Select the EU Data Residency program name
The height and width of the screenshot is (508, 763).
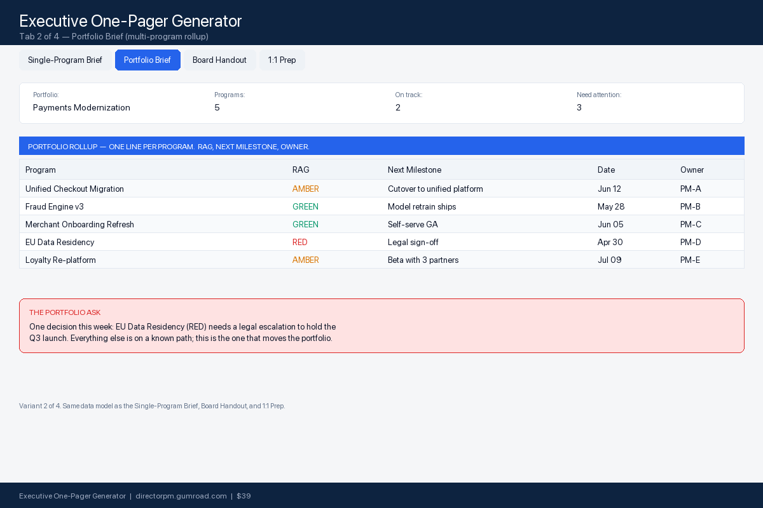click(60, 243)
